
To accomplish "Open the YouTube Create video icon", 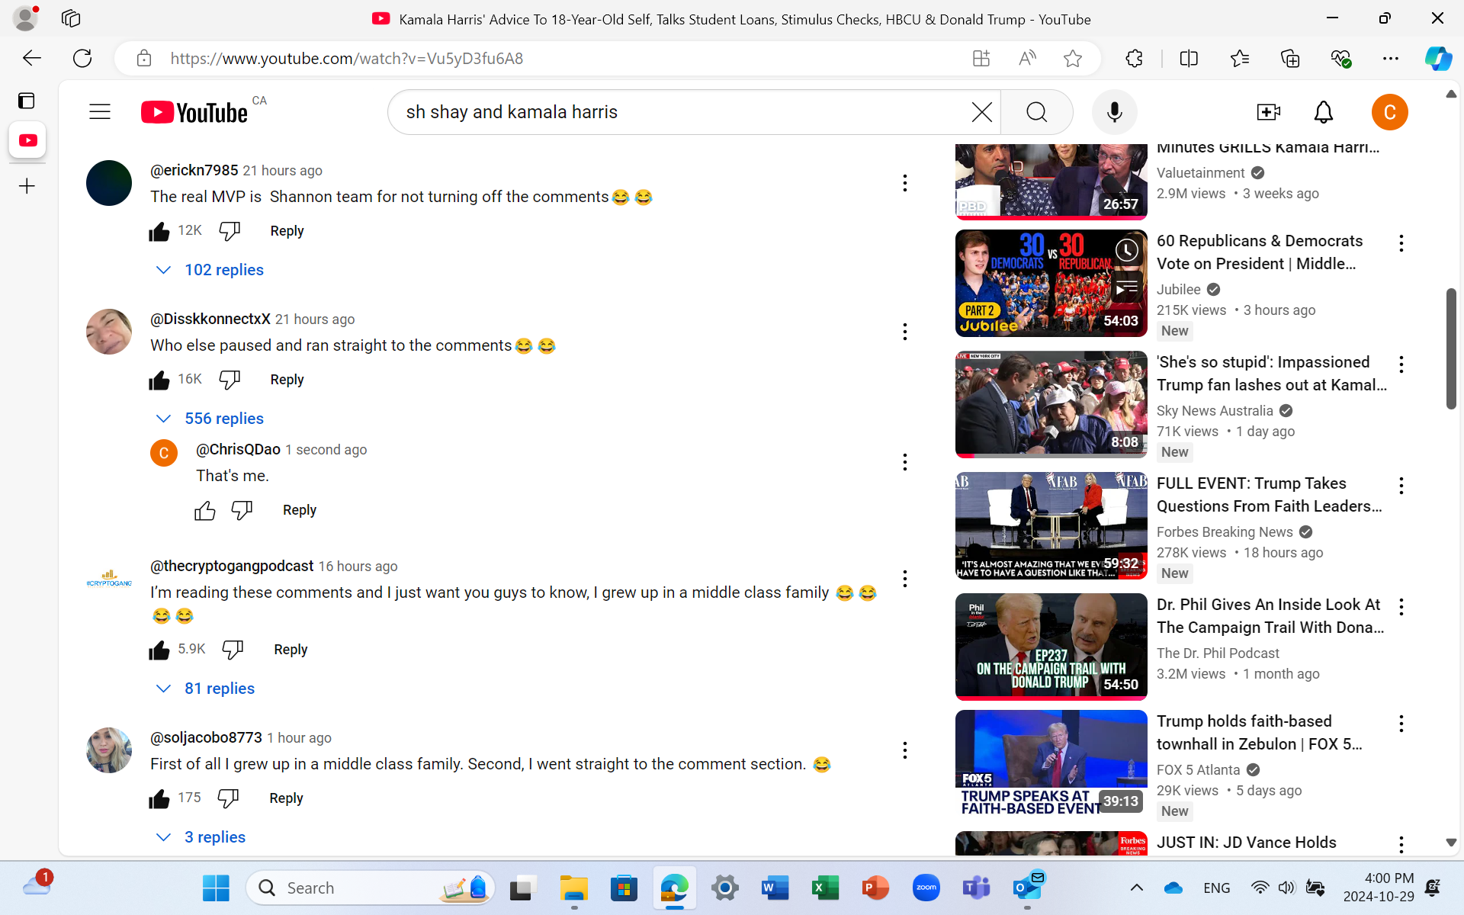I will point(1268,112).
